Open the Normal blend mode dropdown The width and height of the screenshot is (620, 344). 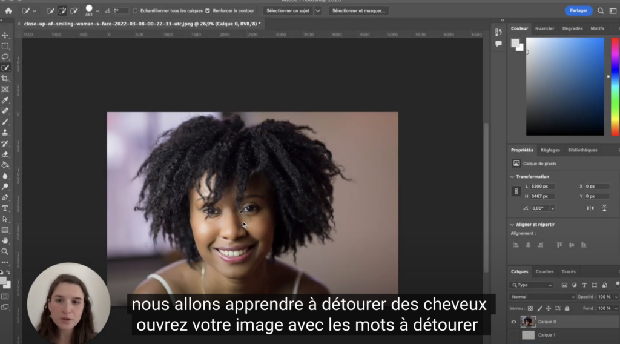(542, 297)
